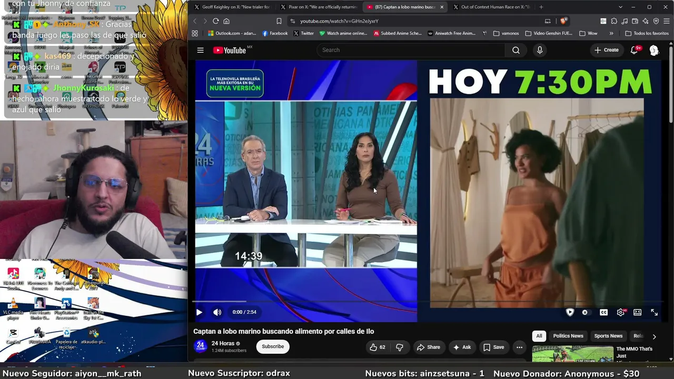The width and height of the screenshot is (674, 379).
Task: Open the Outlook.com bookmark
Action: [x=231, y=33]
